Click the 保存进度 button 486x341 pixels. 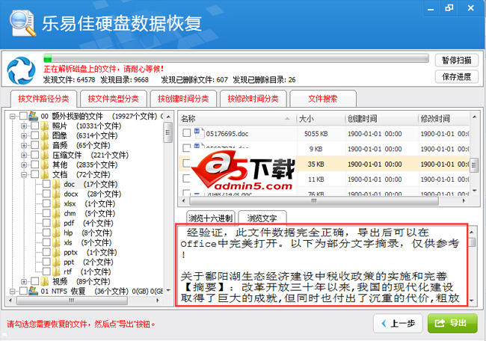pyautogui.click(x=457, y=76)
